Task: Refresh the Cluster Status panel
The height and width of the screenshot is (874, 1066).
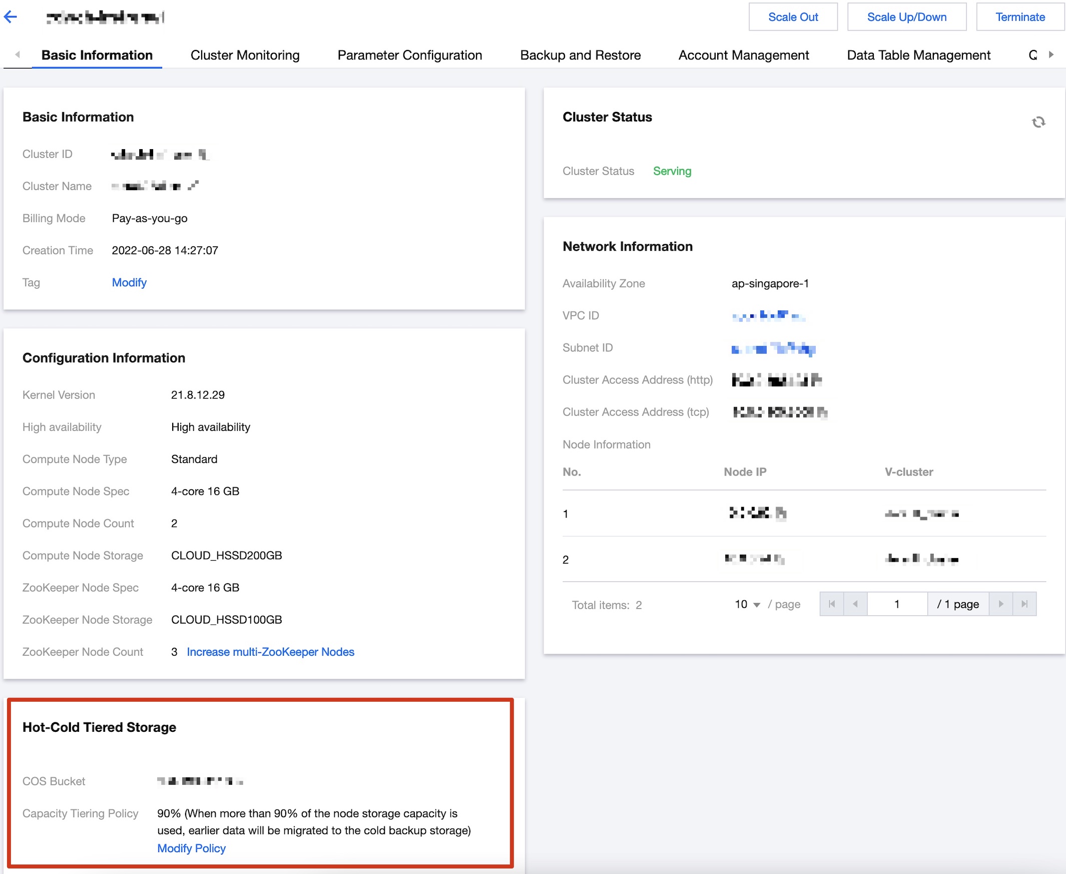Action: coord(1038,122)
